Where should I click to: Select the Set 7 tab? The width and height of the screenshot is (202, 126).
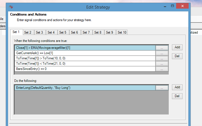(86, 32)
